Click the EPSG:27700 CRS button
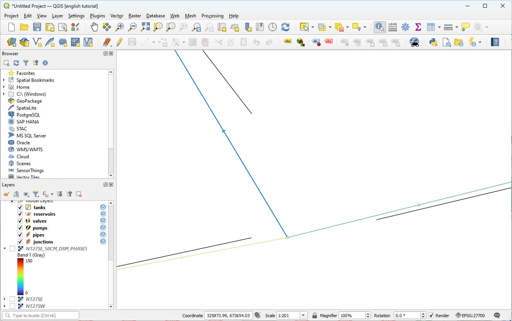 (470, 316)
